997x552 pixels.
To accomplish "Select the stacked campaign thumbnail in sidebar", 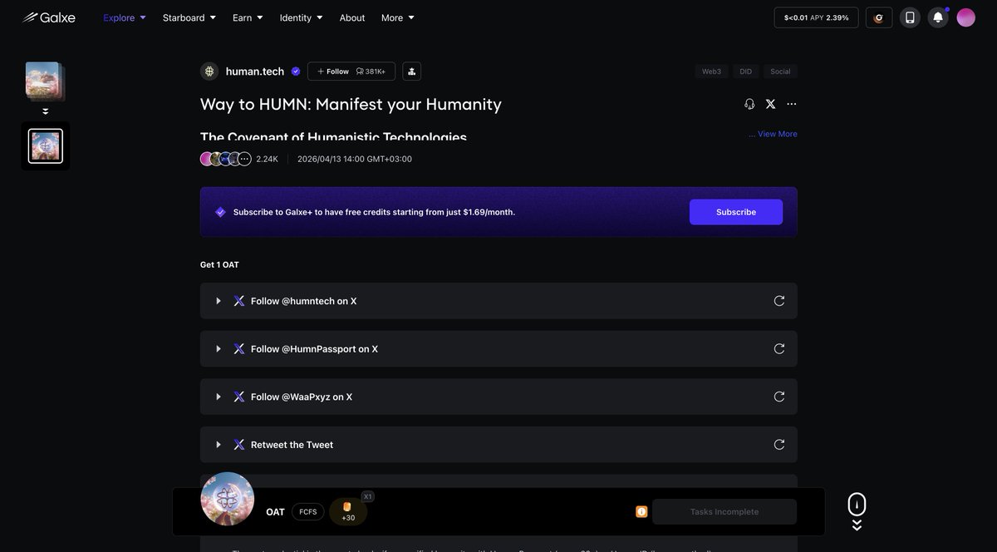I will [x=45, y=81].
